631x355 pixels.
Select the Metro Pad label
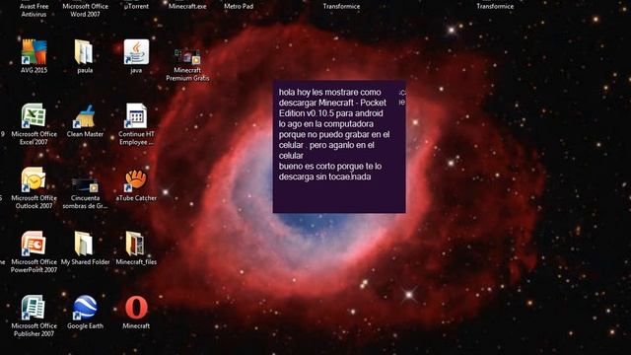239,7
